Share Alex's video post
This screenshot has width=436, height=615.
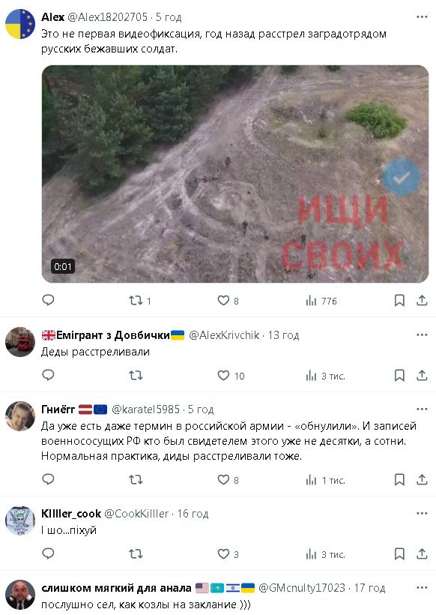point(422,301)
